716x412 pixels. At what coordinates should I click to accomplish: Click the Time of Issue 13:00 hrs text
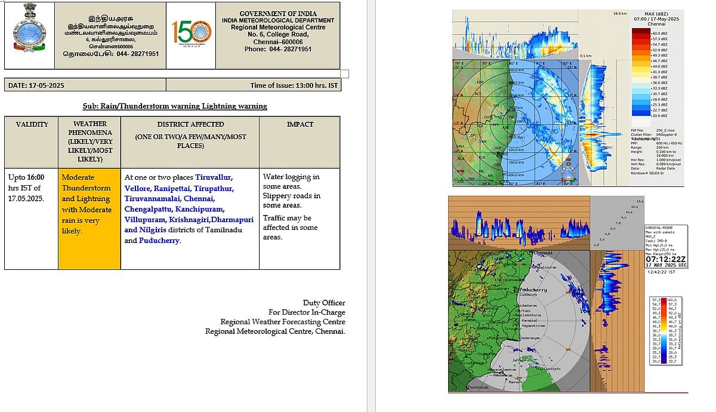point(294,85)
